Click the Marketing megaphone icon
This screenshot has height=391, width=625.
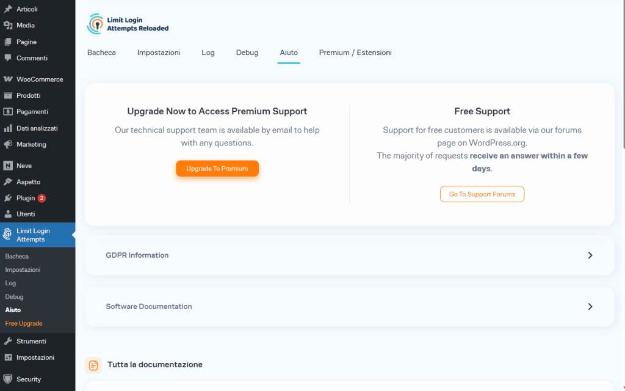coord(8,145)
